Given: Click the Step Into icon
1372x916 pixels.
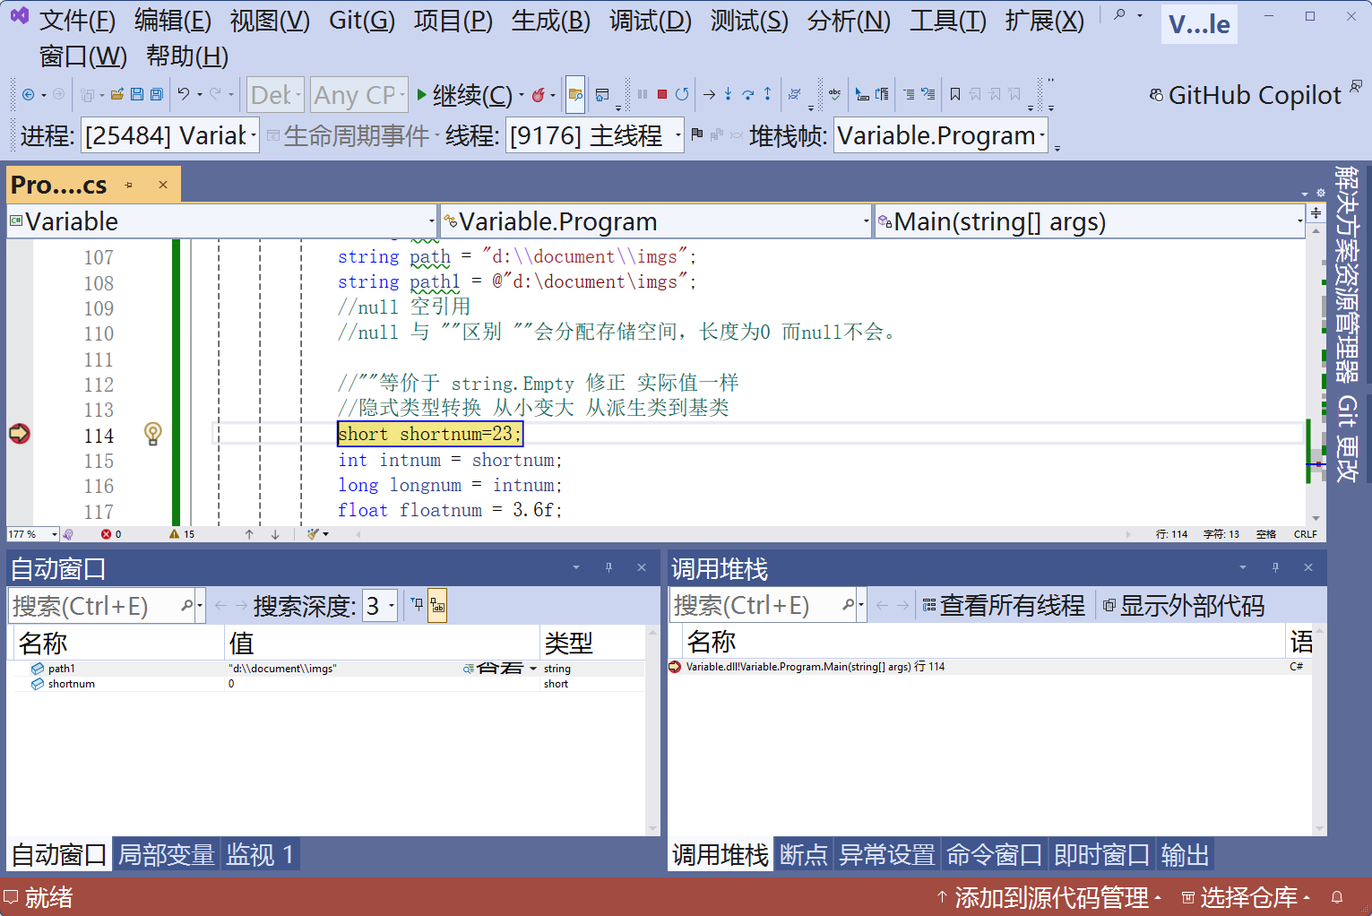Looking at the screenshot, I should coord(728,94).
